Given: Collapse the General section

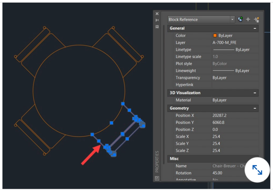Looking at the screenshot, I should (x=255, y=28).
